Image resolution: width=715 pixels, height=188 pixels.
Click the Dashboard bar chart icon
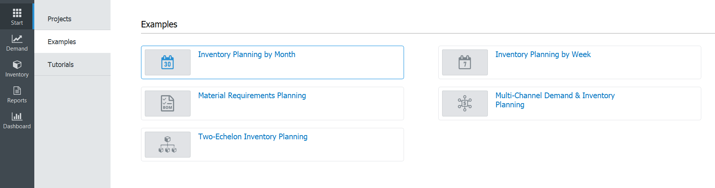coord(17,116)
